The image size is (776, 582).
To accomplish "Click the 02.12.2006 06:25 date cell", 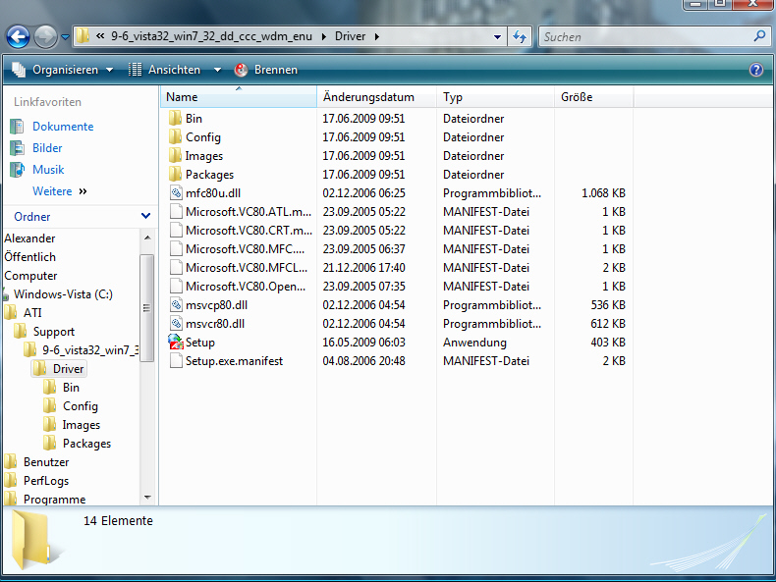I will pos(363,192).
